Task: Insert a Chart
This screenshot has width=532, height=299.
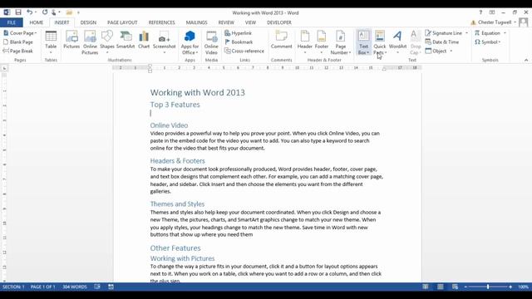Action: tap(144, 40)
